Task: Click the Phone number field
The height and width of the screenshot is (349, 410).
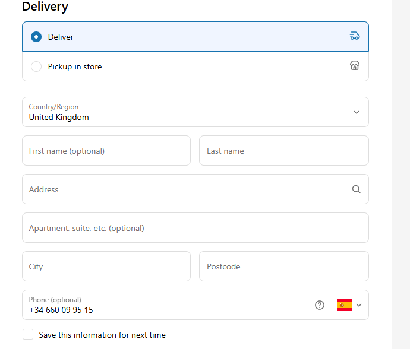Action: 168,305
